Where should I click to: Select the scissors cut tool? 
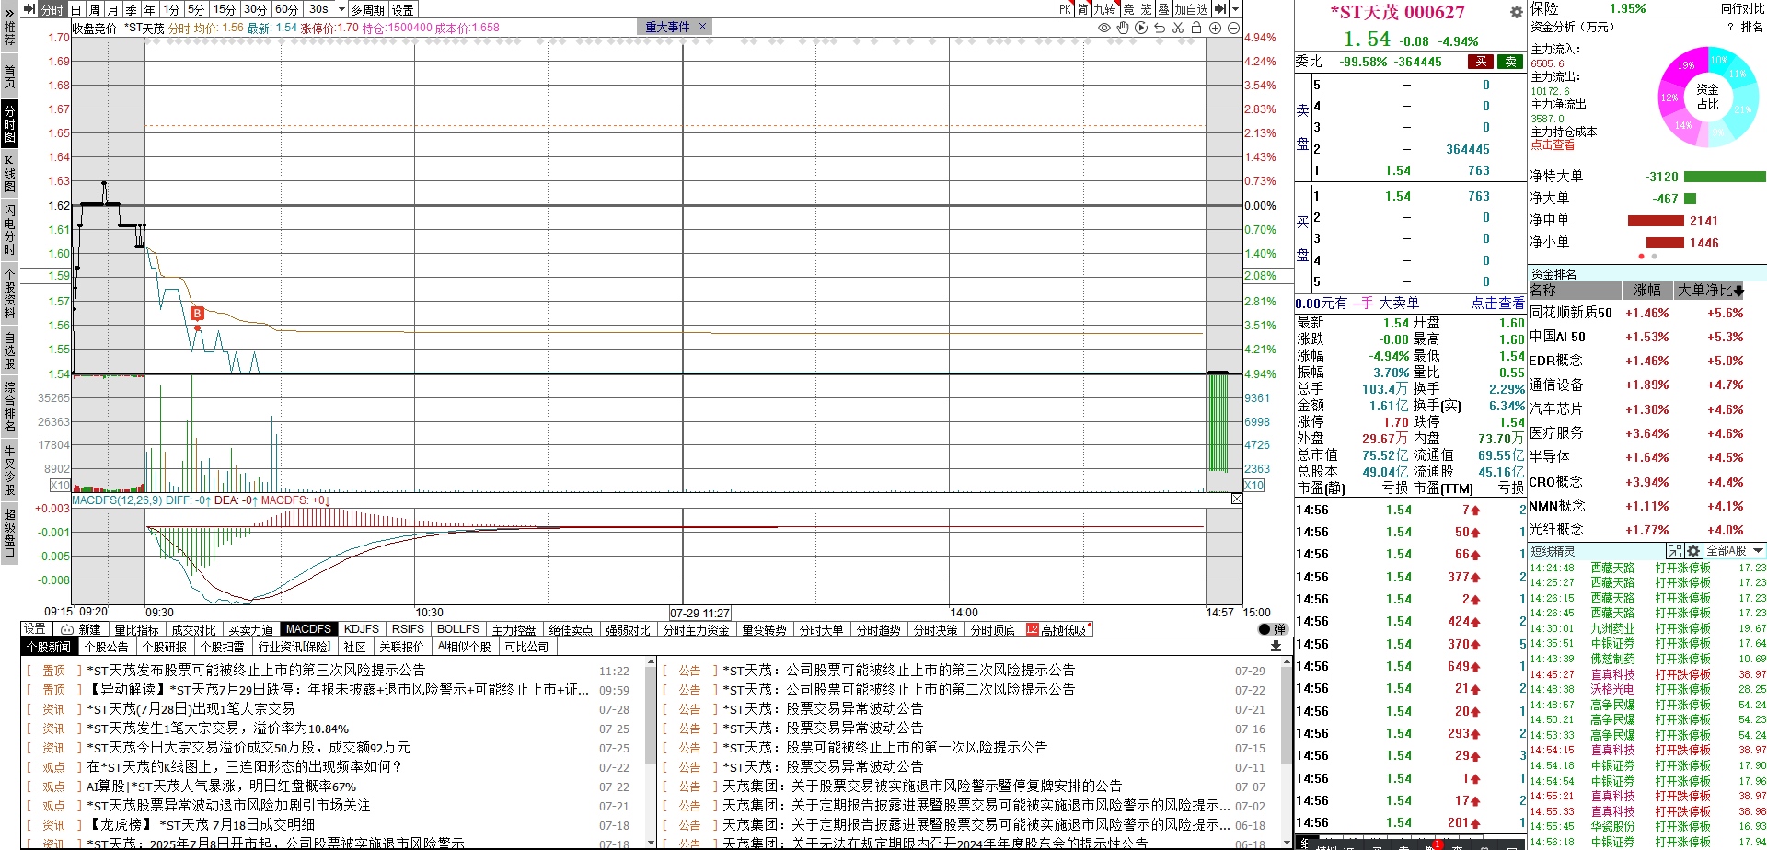pos(1178,28)
